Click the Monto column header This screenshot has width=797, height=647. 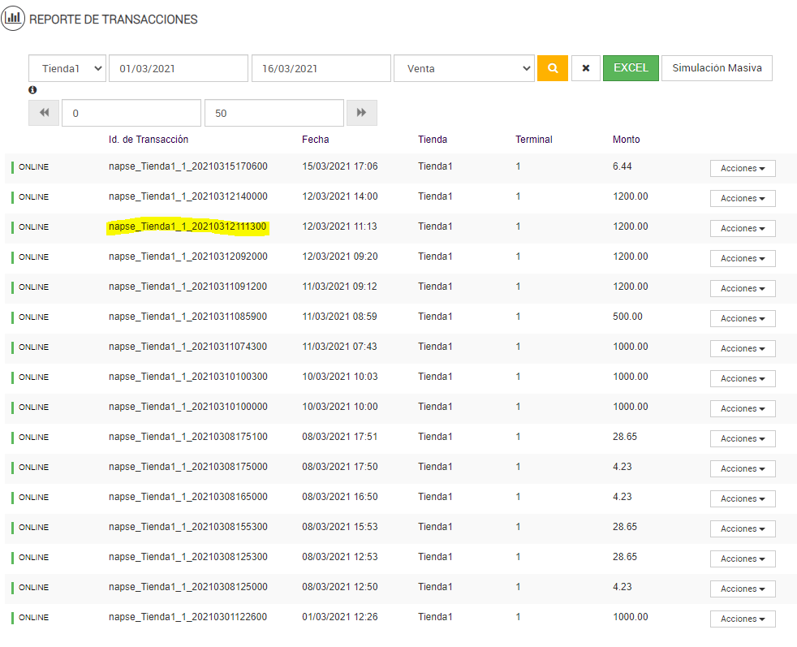click(x=626, y=140)
